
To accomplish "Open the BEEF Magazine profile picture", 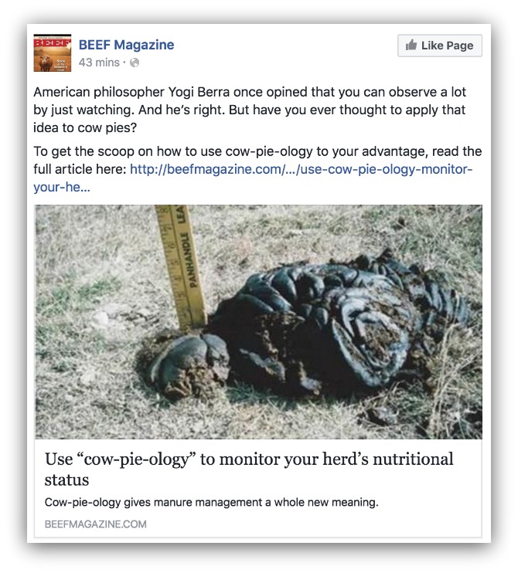I will tap(53, 53).
